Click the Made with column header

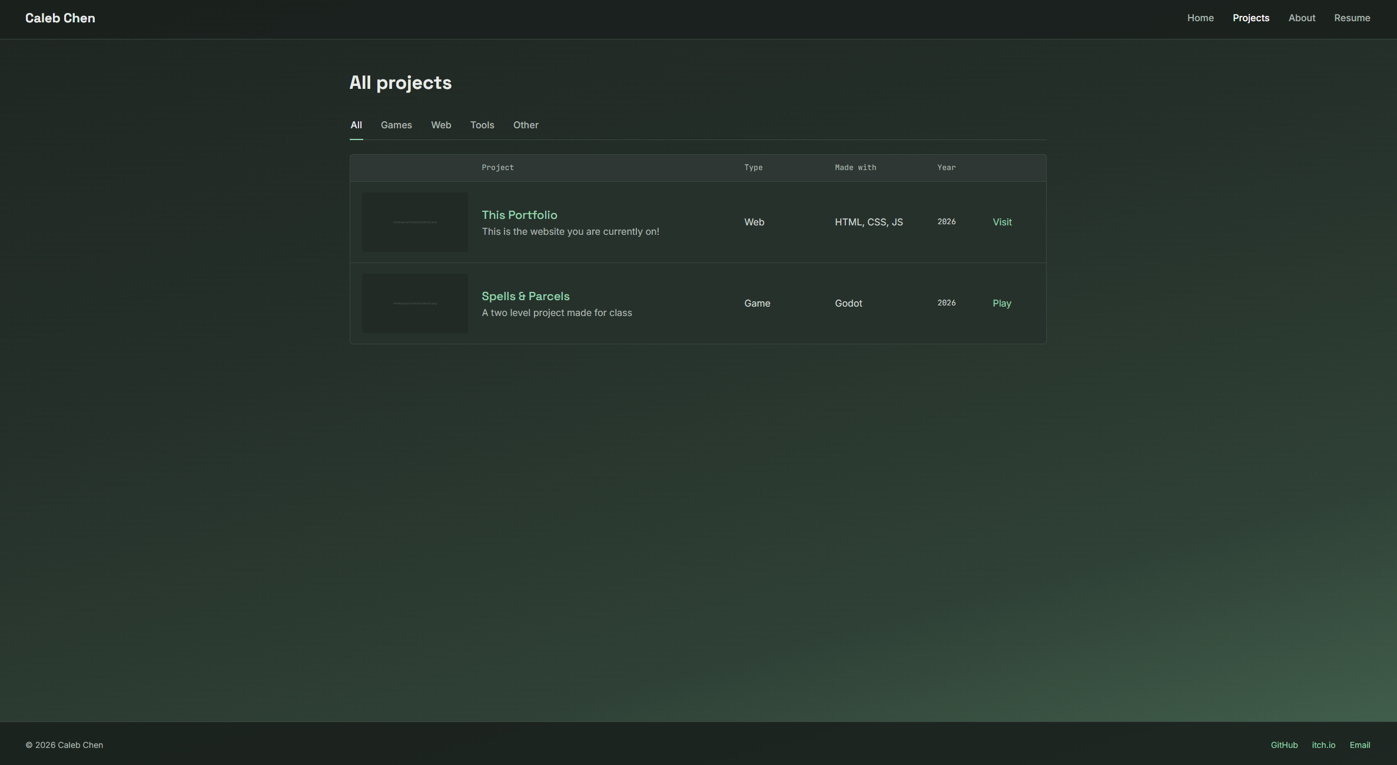pyautogui.click(x=855, y=168)
